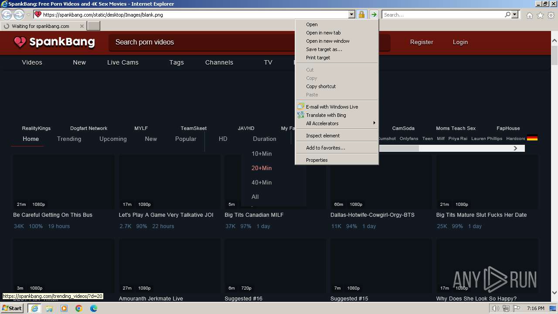Select 40+Min duration option
This screenshot has height=314, width=558.
[x=262, y=182]
